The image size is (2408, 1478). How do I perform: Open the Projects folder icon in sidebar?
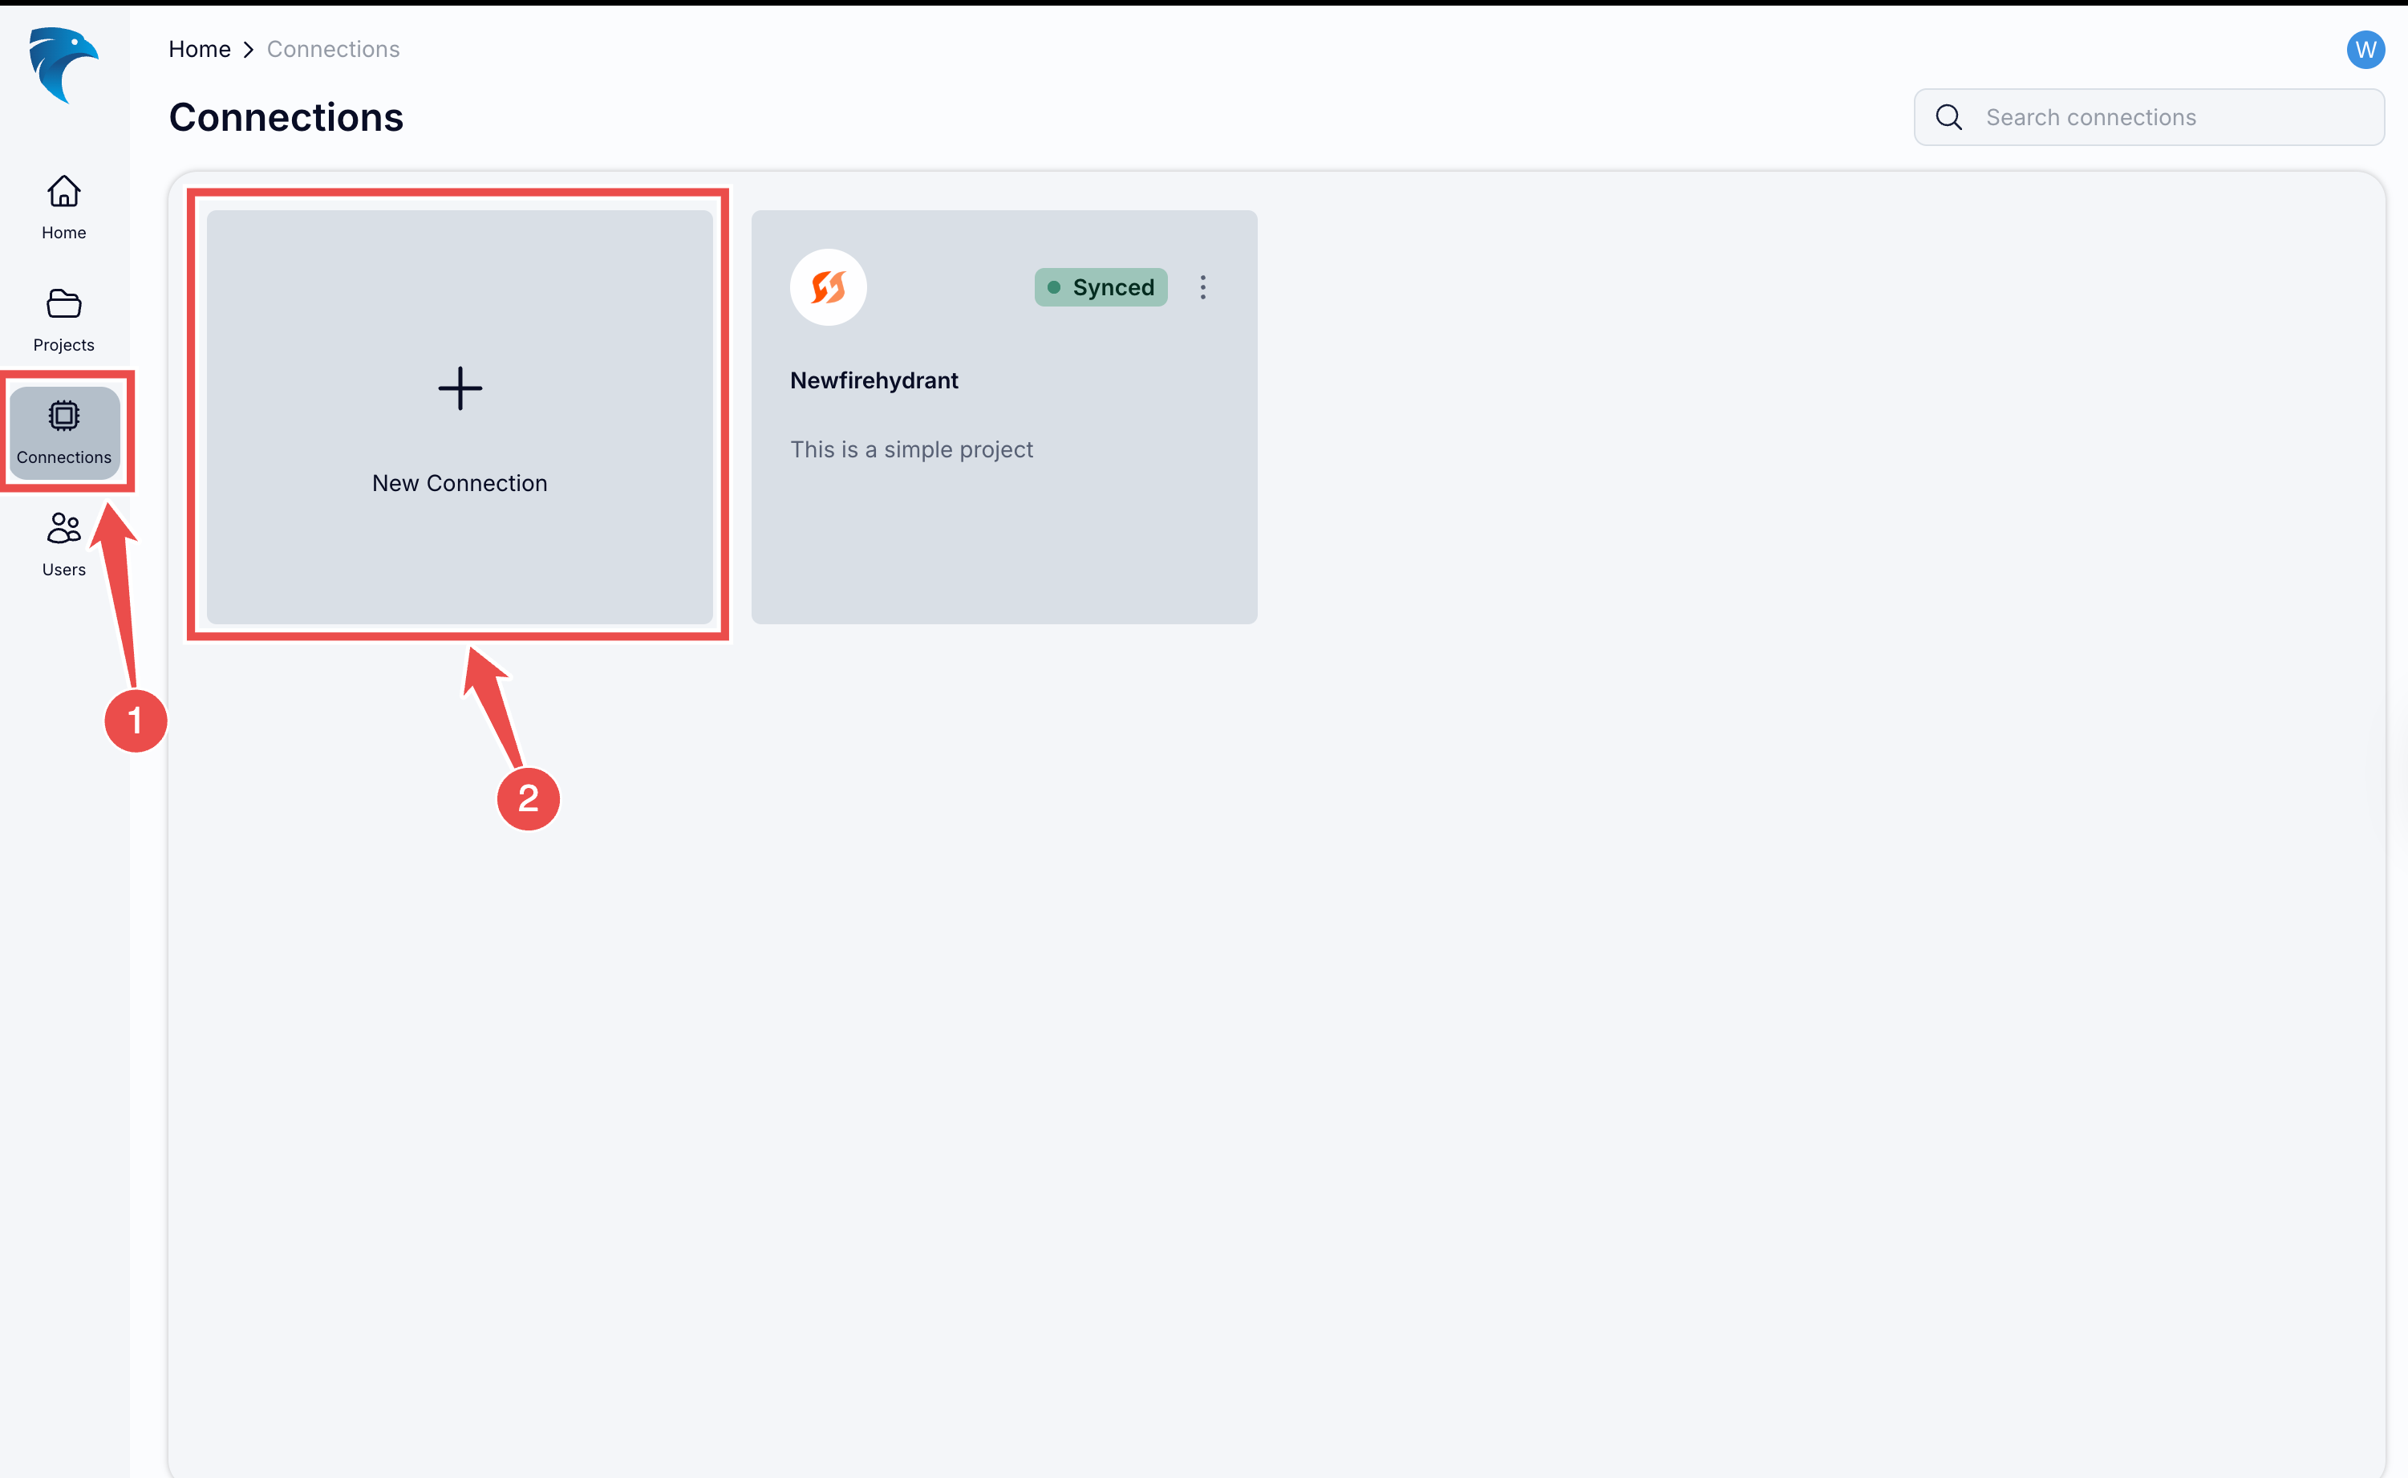[63, 304]
